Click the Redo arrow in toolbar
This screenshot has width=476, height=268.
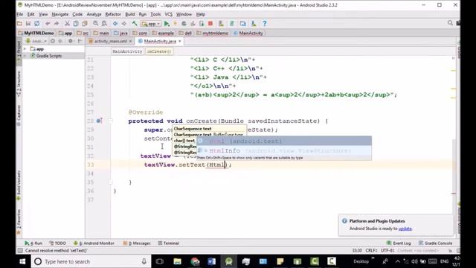(x=57, y=23)
